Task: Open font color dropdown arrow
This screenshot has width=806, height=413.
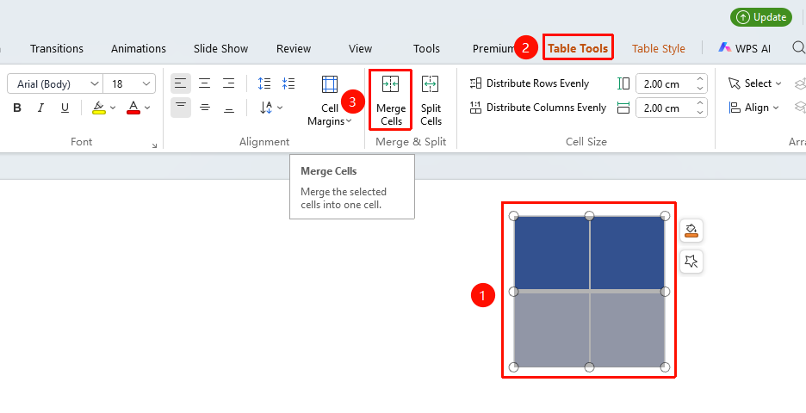Action: (147, 108)
